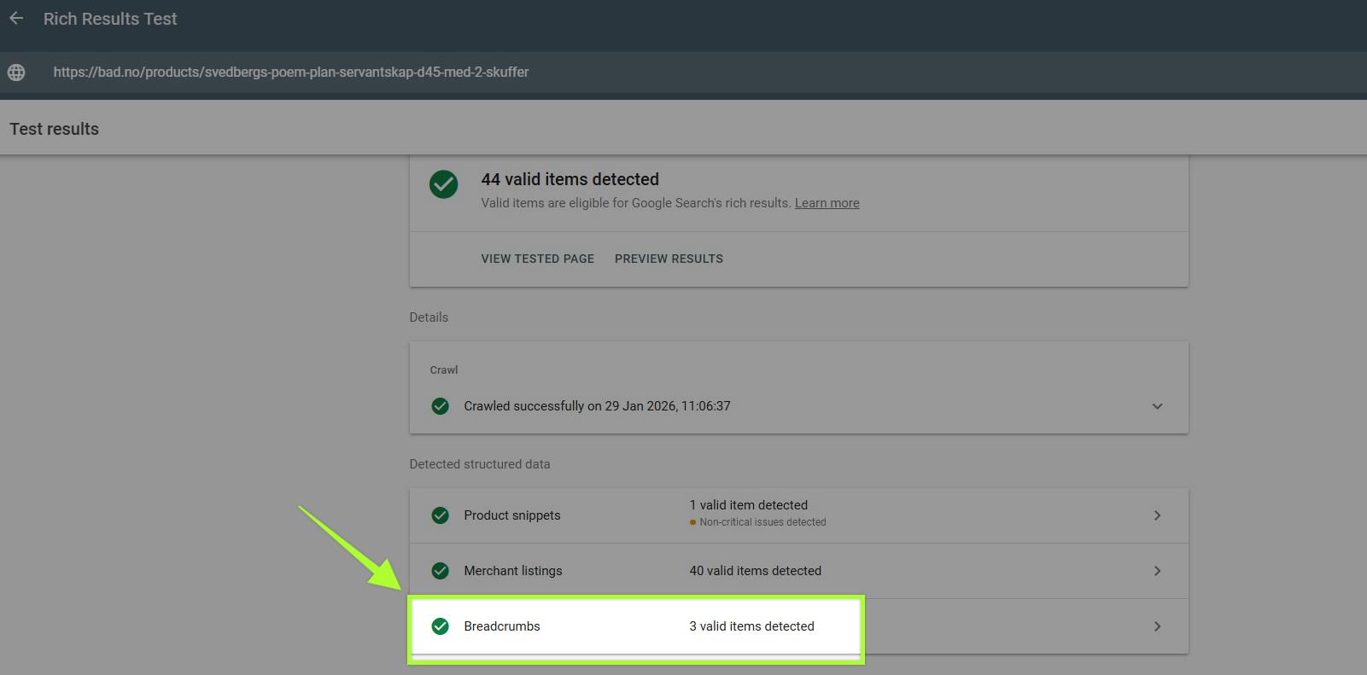This screenshot has width=1367, height=675.
Task: Click the Merchant listings checkmark icon
Action: [440, 571]
